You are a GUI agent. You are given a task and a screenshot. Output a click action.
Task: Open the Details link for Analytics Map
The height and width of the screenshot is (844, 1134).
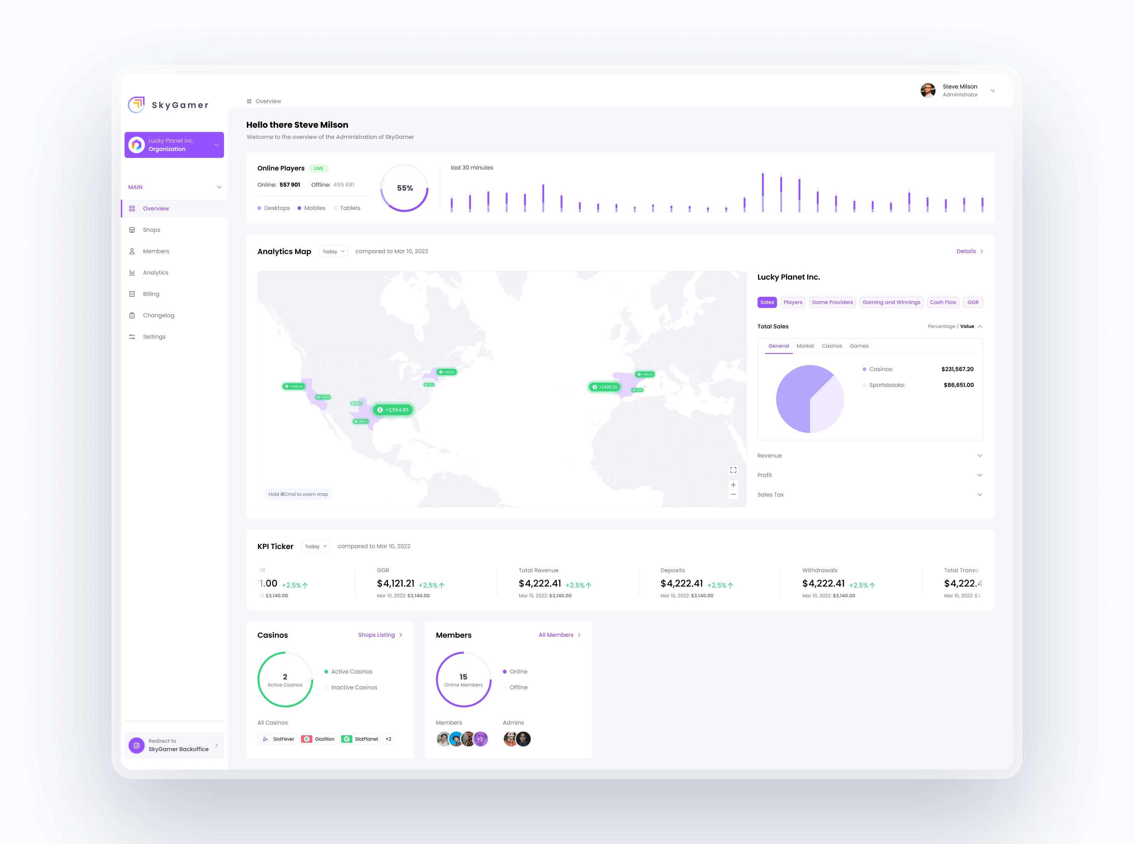pyautogui.click(x=966, y=251)
